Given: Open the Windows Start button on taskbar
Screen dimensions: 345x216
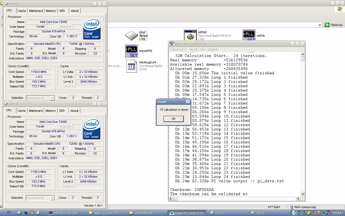Looking at the screenshot, I should (9, 213).
